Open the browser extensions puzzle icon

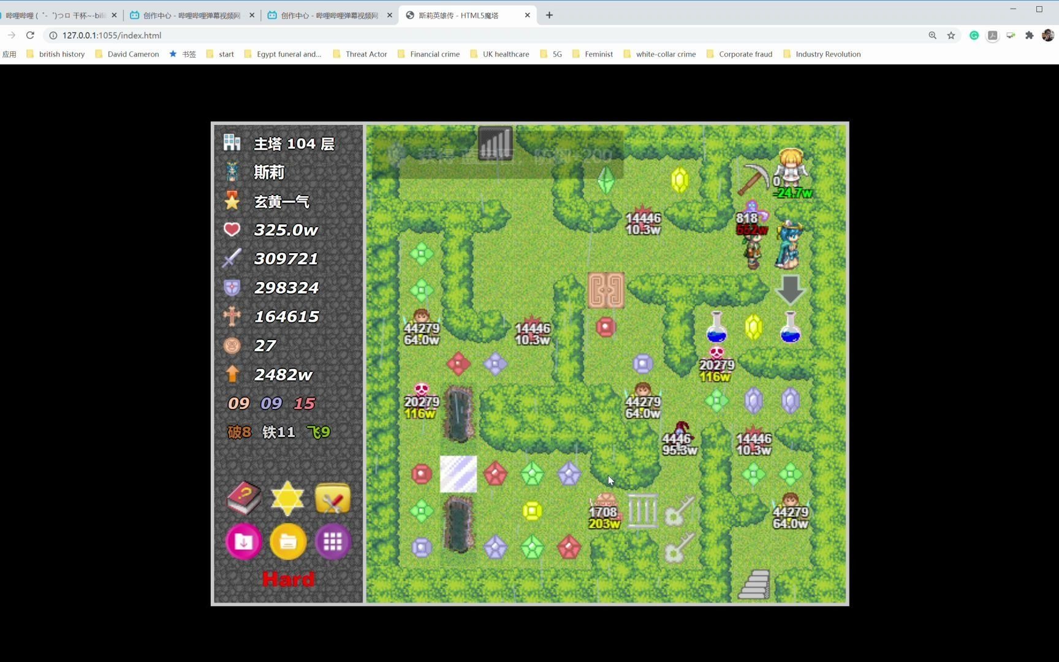pyautogui.click(x=1030, y=36)
